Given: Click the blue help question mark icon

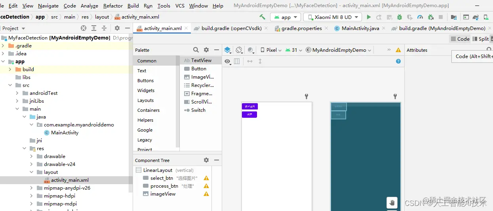Looking at the screenshot, I should point(398,61).
